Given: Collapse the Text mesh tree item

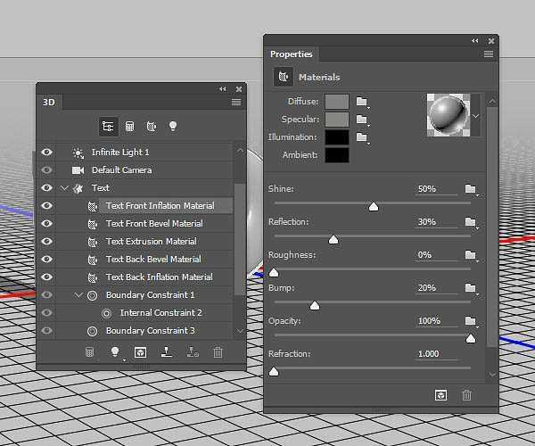Looking at the screenshot, I should click(x=64, y=188).
